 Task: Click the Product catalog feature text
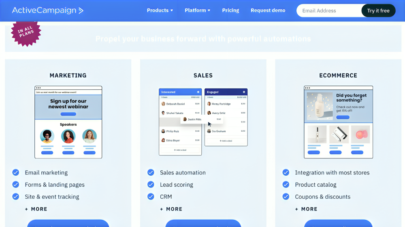coord(315,185)
